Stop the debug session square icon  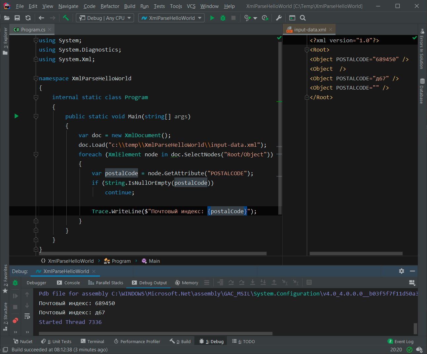click(x=15, y=307)
